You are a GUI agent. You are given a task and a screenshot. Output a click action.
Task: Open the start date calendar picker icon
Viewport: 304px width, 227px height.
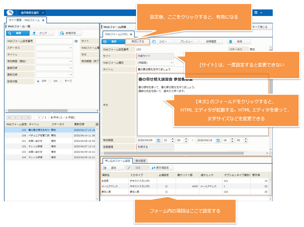pos(158,140)
